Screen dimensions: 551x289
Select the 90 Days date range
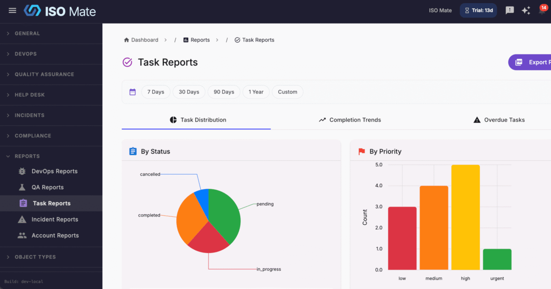[224, 92]
